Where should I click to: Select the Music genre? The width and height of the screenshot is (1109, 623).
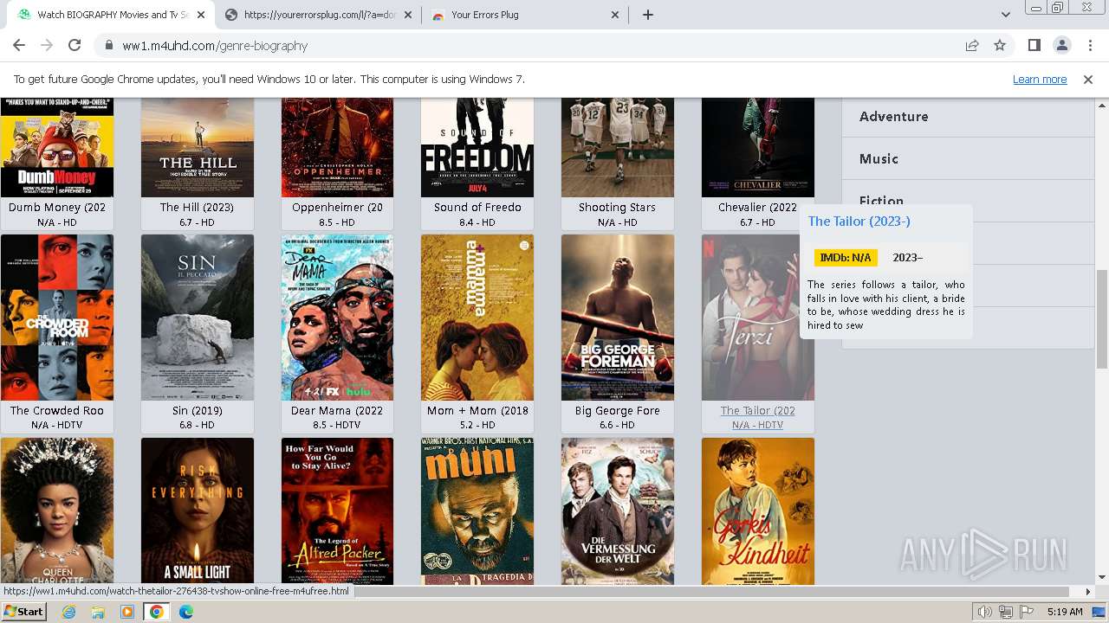click(x=879, y=158)
